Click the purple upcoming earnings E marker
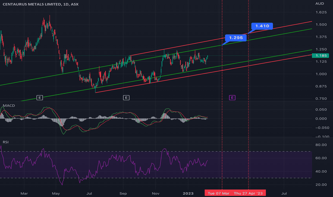 [x=232, y=98]
